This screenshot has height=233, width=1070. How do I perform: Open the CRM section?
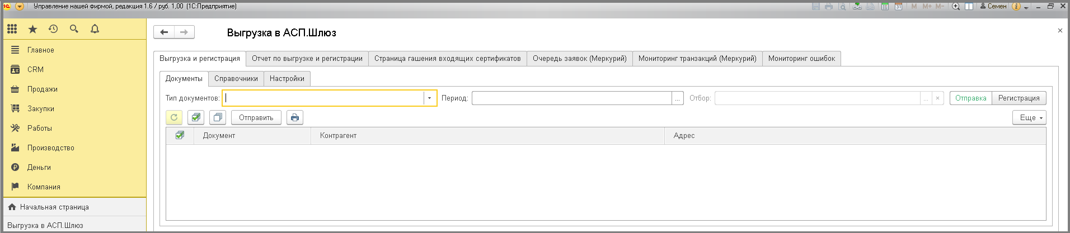74,69
